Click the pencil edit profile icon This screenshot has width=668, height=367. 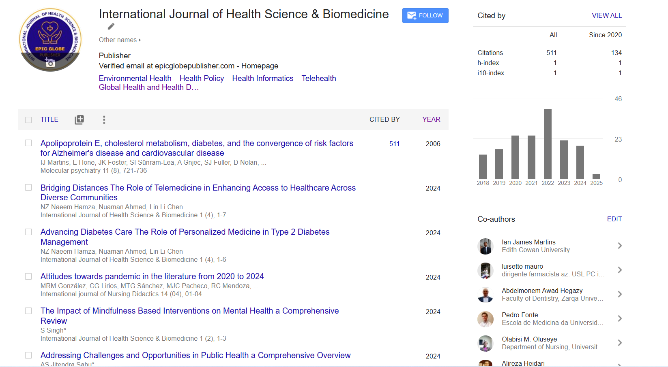[x=111, y=27]
